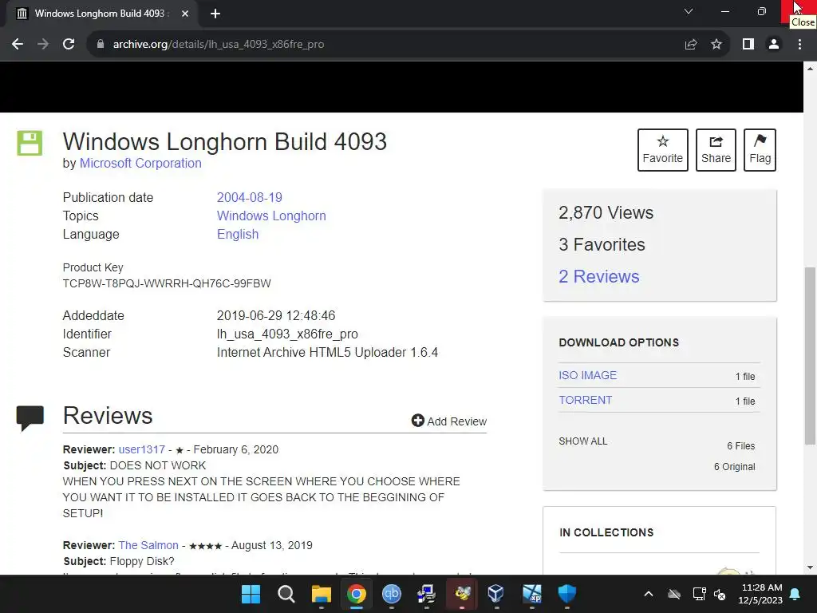817x613 pixels.
Task: Open File Explorer from the taskbar
Action: [322, 594]
